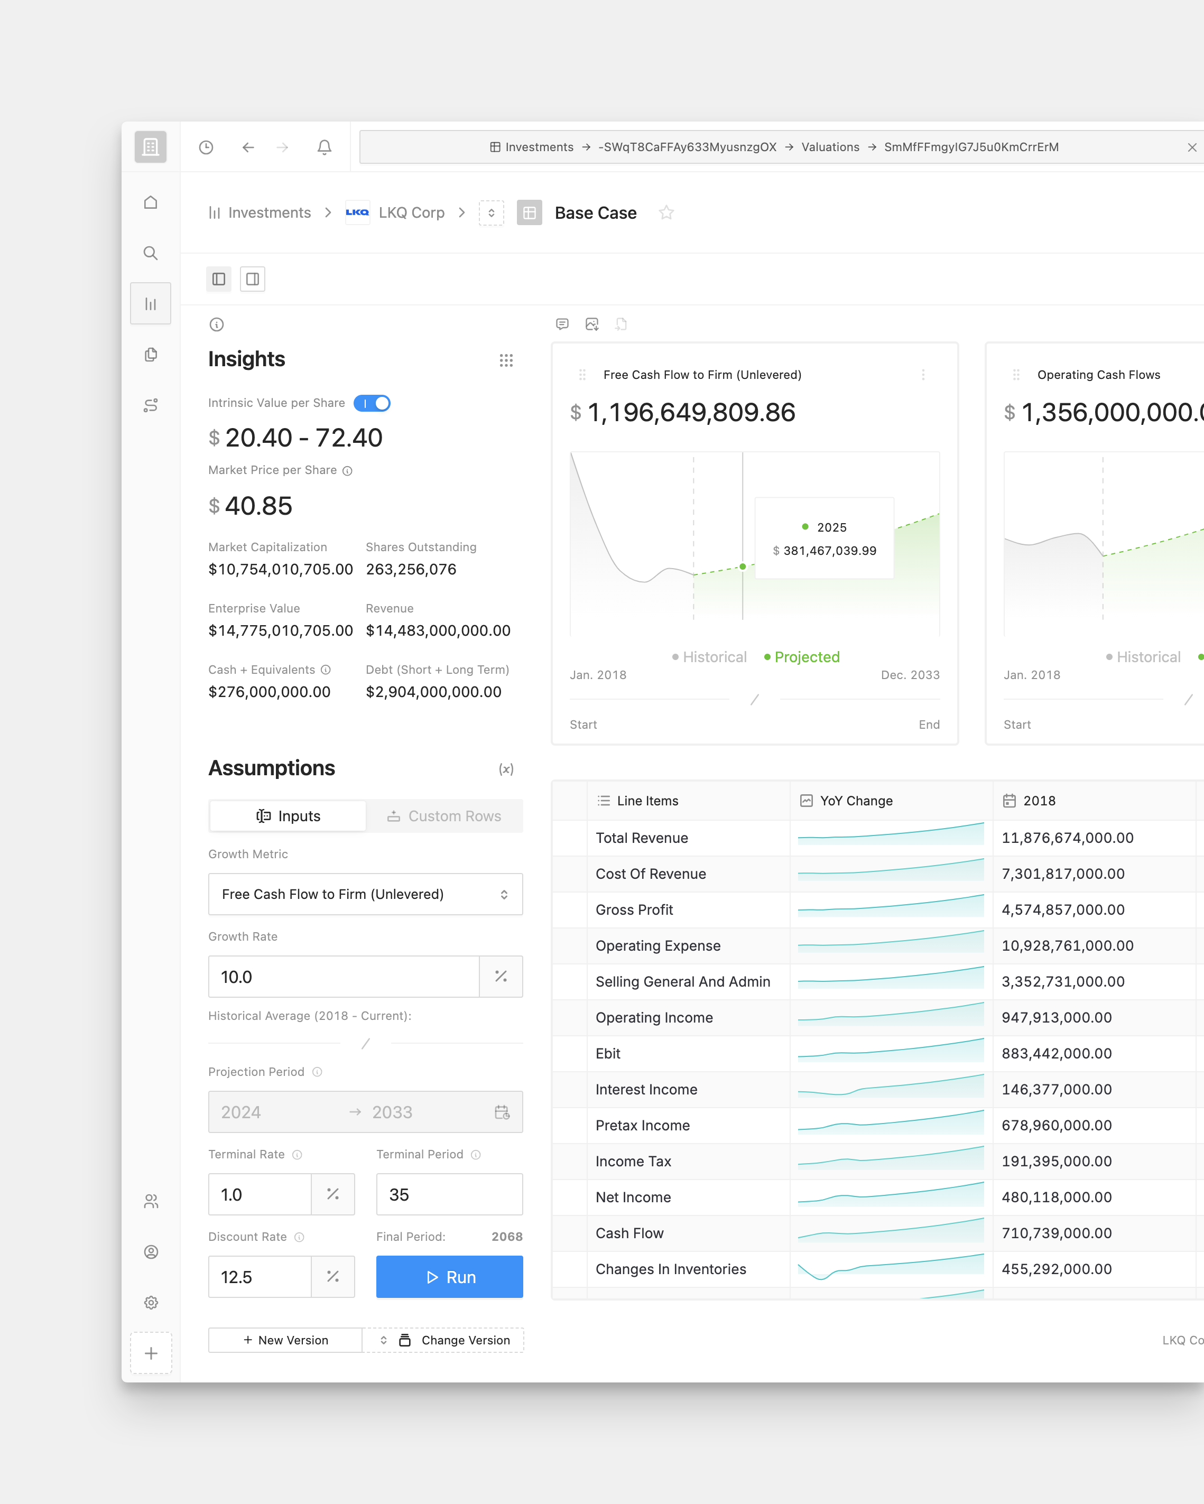Open Projection Period calendar picker

(502, 1112)
